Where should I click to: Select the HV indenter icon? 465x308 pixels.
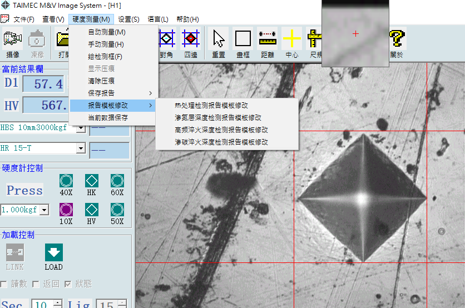click(x=92, y=210)
